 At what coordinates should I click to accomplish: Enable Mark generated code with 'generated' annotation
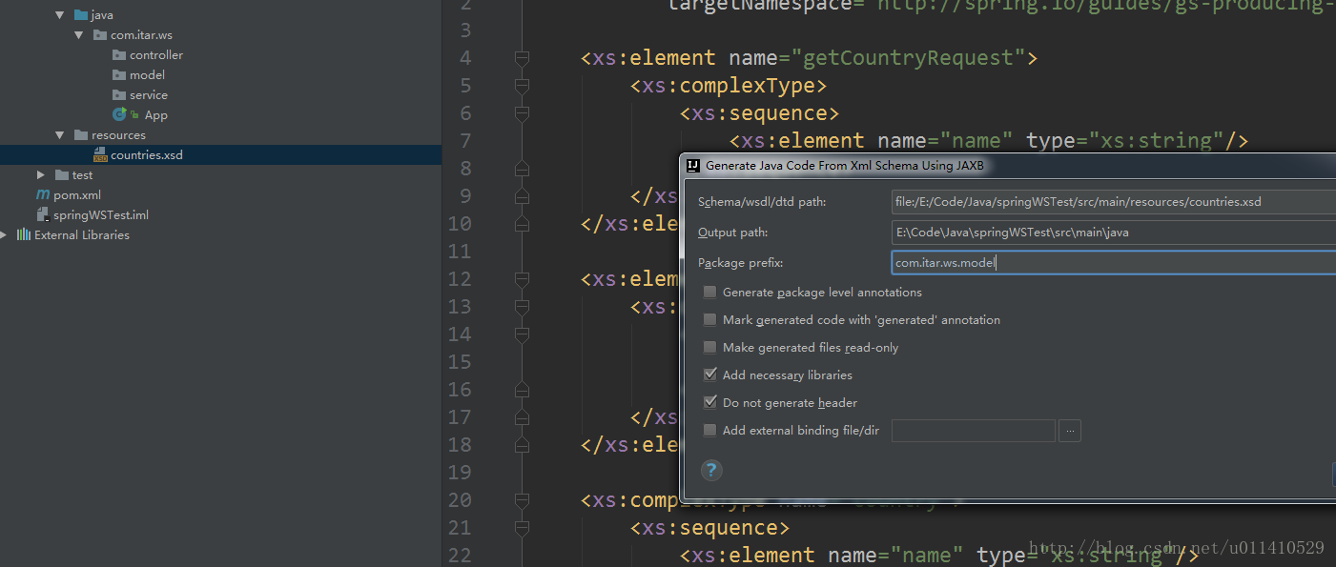[709, 320]
